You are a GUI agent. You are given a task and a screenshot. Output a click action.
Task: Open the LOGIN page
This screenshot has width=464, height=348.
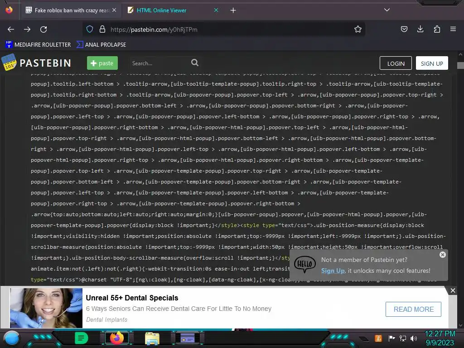[x=396, y=63]
